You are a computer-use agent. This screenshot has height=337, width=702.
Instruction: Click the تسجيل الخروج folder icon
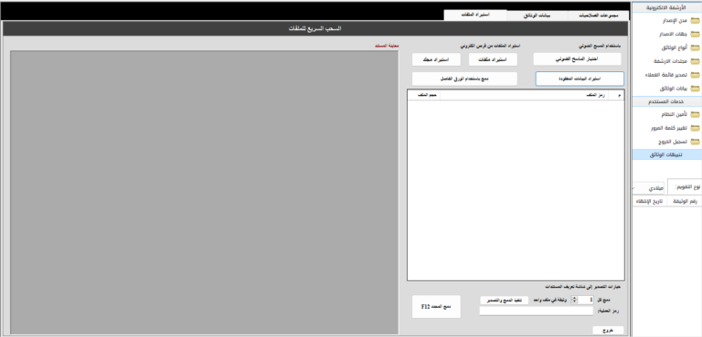coord(695,142)
